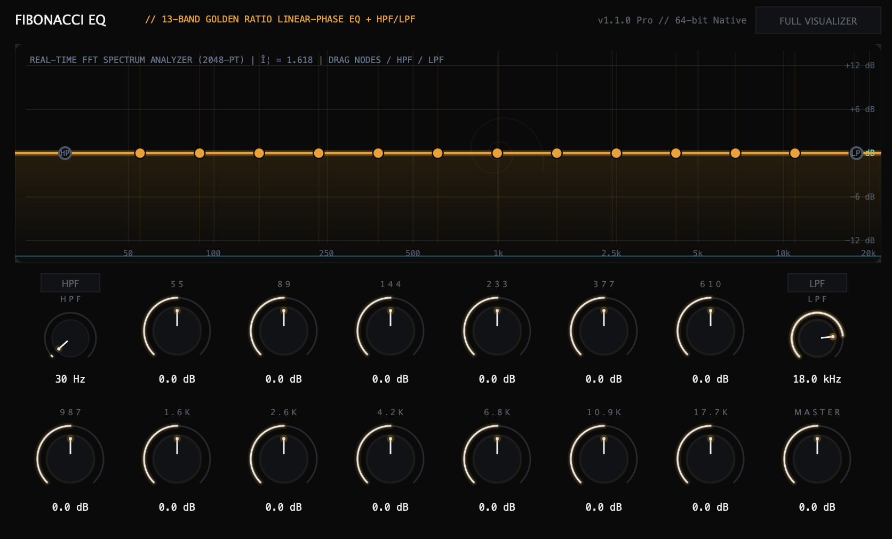Click the +12 dB scale label
Screen dimensions: 892x539
(860, 65)
